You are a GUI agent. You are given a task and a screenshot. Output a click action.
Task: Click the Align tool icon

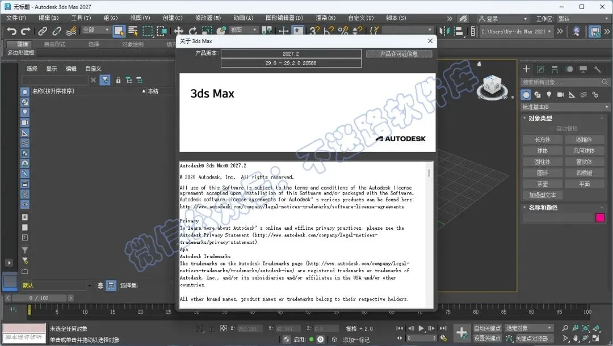[459, 31]
